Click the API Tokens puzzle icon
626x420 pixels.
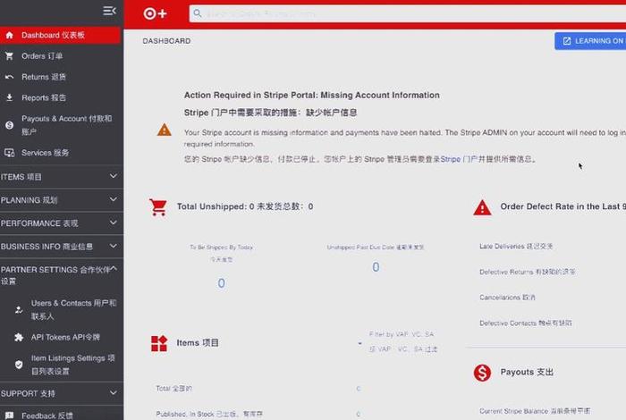19,338
